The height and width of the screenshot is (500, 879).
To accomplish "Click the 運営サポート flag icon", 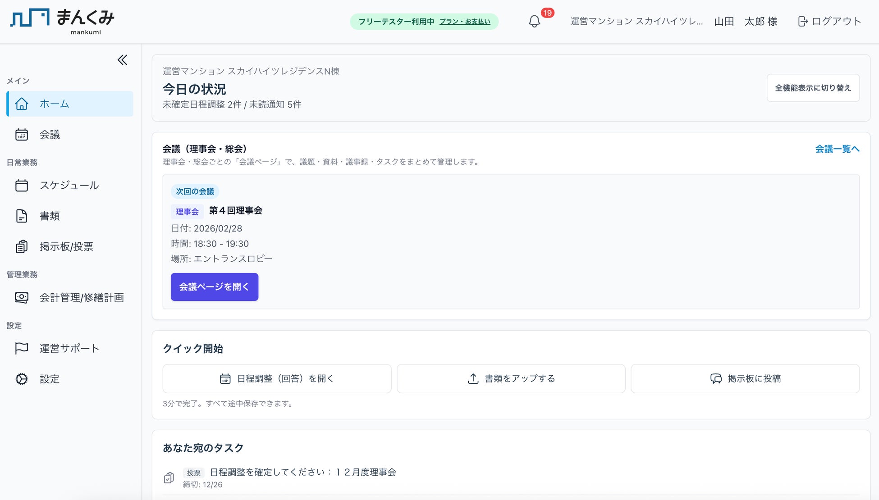I will click(21, 348).
